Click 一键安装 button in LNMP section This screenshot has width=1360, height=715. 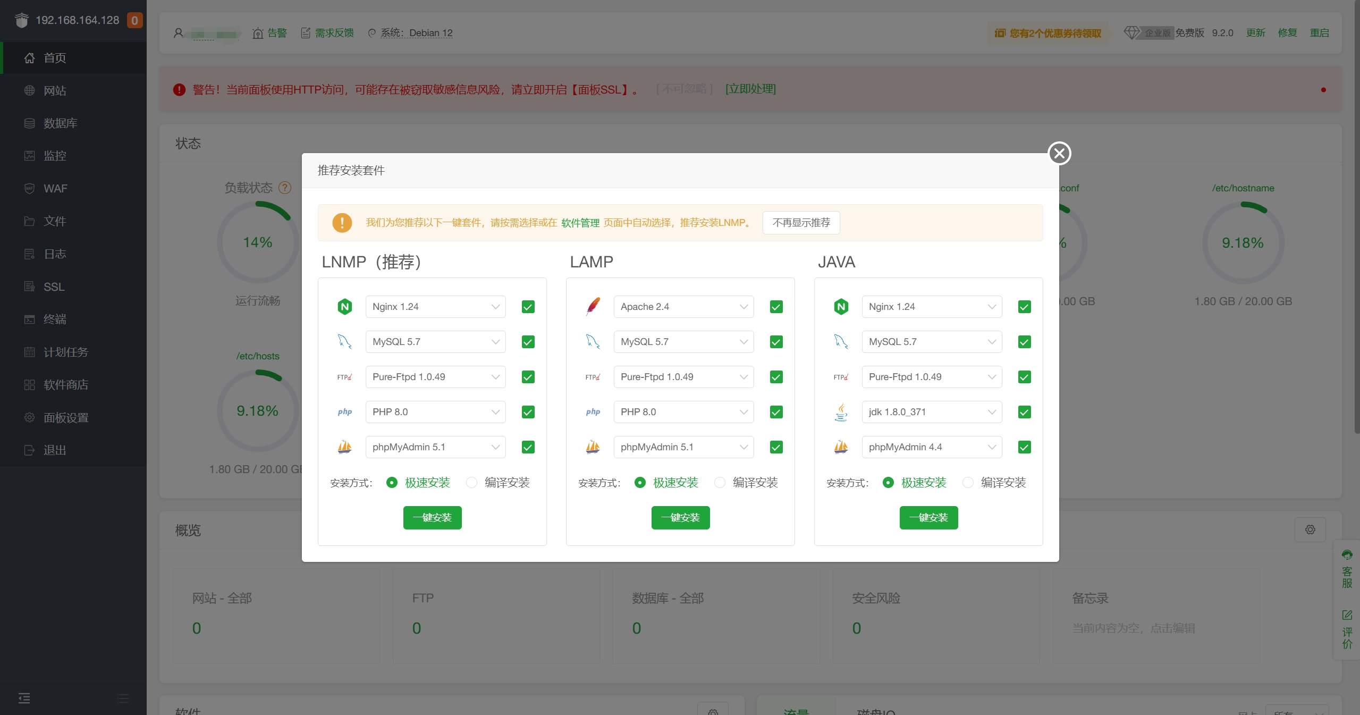432,517
